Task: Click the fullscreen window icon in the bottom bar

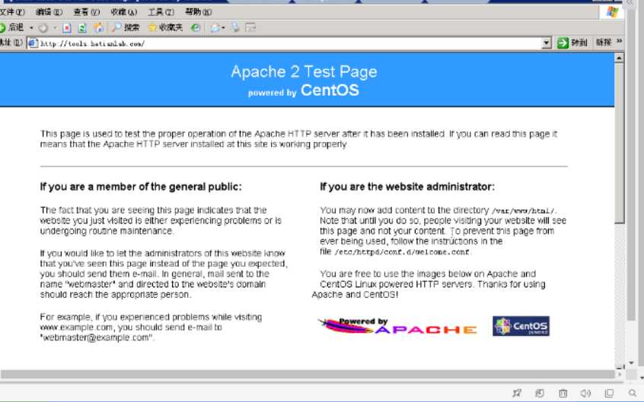Action: (x=609, y=393)
